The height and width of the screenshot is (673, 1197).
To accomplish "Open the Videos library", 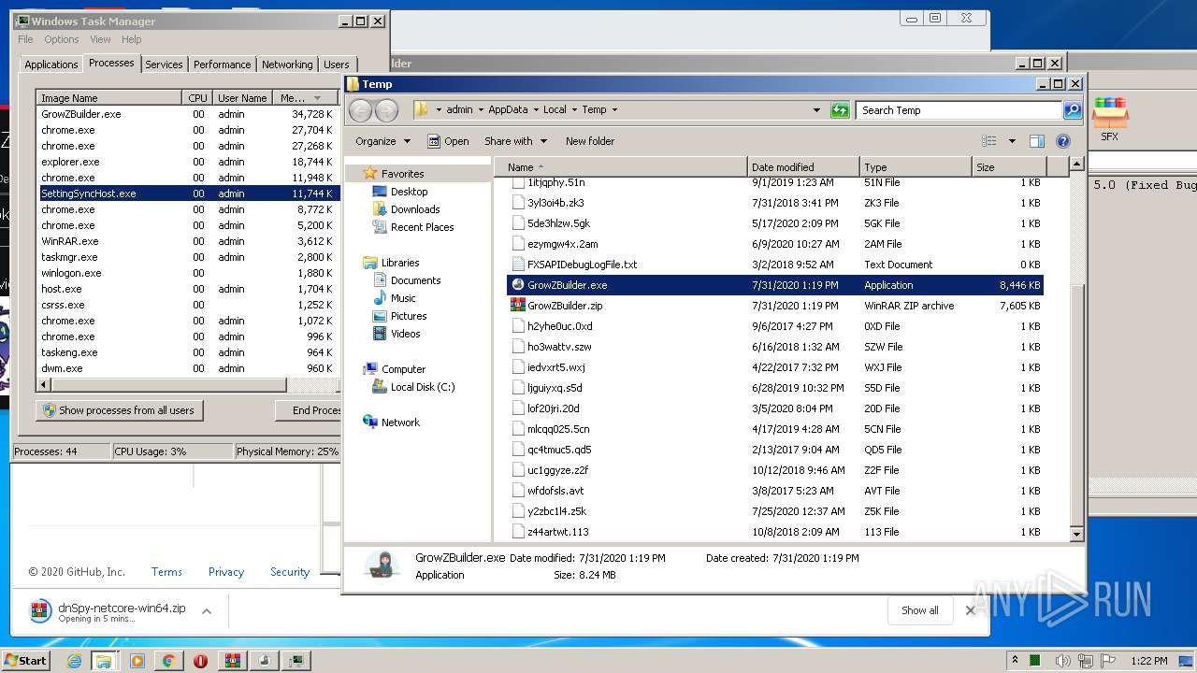I will point(406,334).
